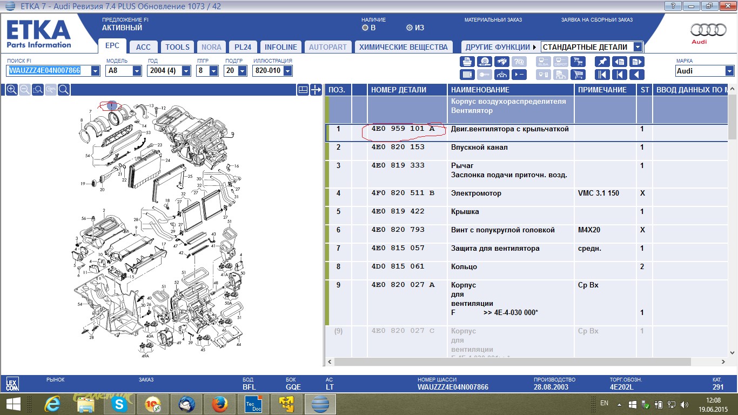Open the Модель A8 dropdown

(137, 71)
